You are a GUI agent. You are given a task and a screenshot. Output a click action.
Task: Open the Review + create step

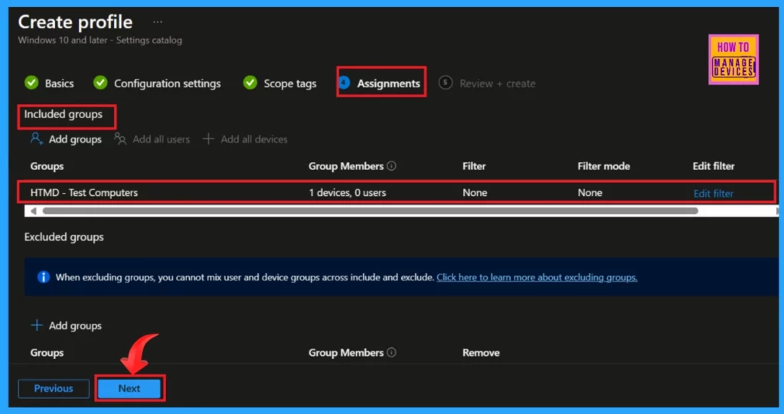487,83
